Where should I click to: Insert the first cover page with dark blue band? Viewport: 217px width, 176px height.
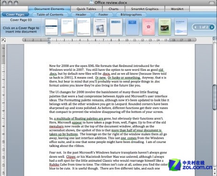coord(51,27)
